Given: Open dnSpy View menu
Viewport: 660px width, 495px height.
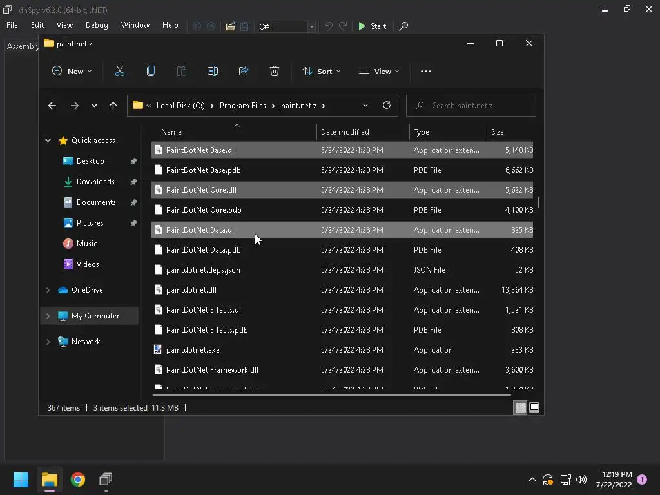Looking at the screenshot, I should pos(64,25).
